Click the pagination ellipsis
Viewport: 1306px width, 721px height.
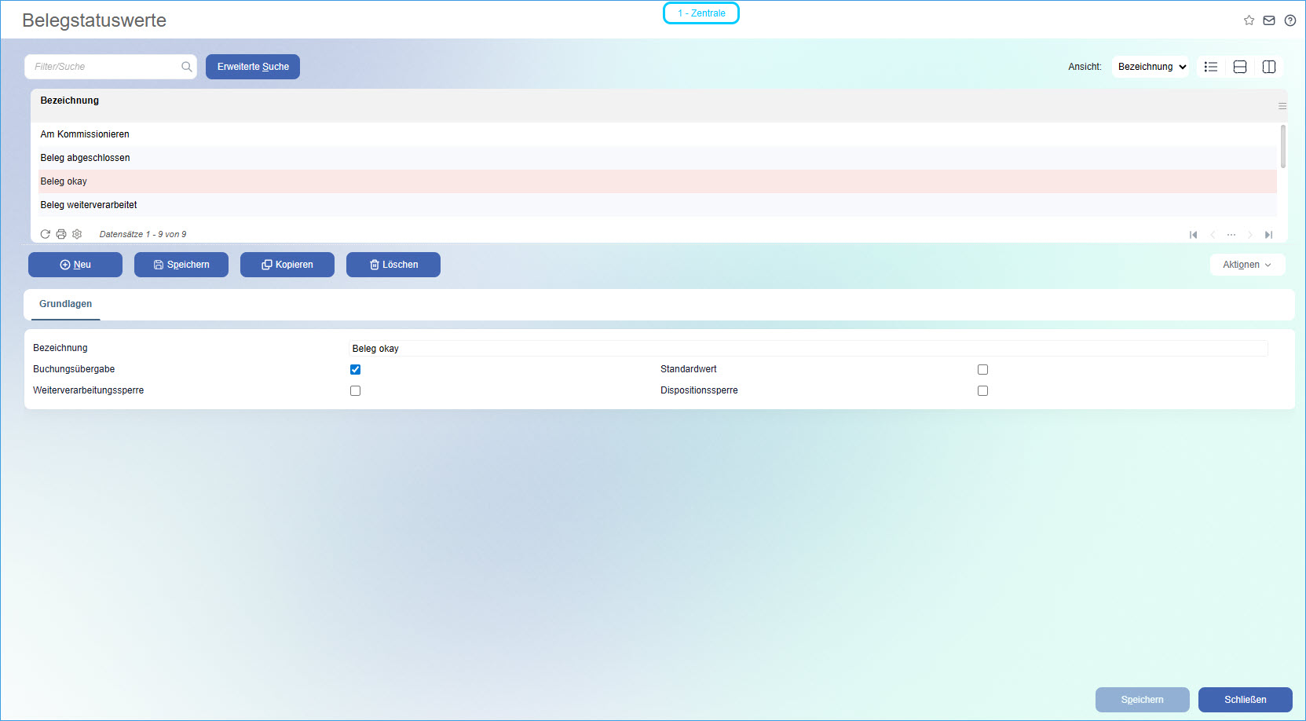pos(1231,235)
